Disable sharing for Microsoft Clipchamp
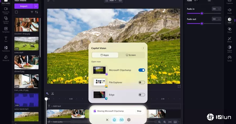This screenshot has width=236, height=124. coord(142,70)
